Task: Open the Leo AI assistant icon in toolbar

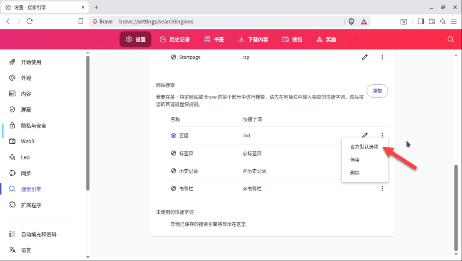Action: point(443,21)
